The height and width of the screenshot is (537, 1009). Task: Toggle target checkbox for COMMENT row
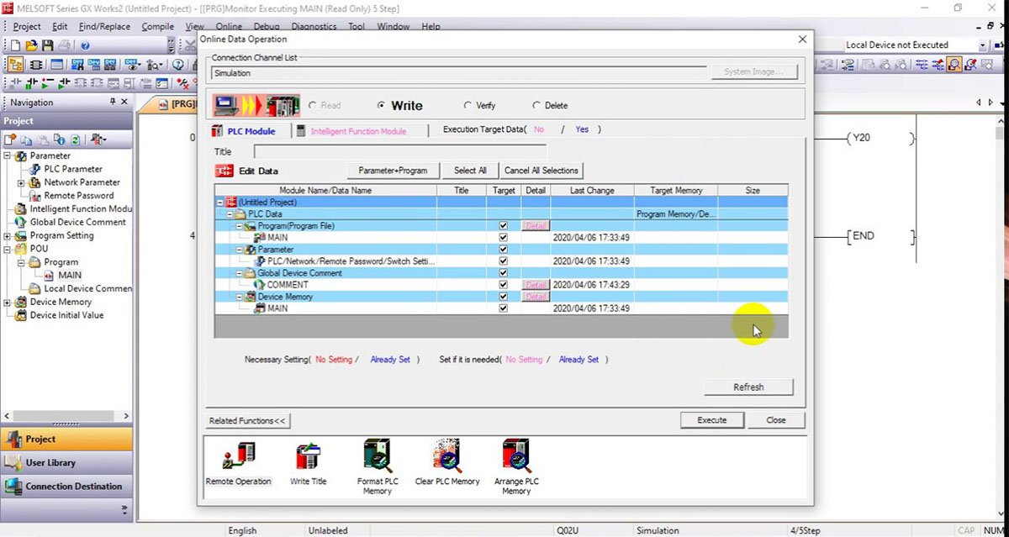point(503,285)
